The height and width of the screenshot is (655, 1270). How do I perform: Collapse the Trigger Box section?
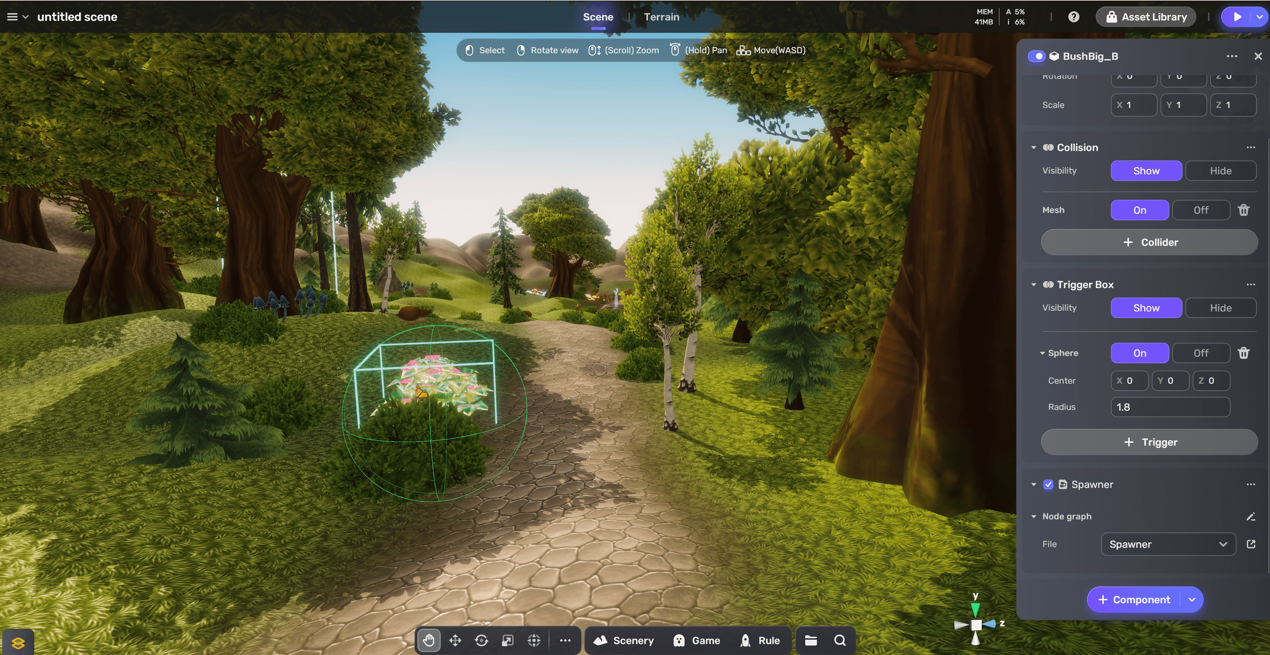point(1033,284)
